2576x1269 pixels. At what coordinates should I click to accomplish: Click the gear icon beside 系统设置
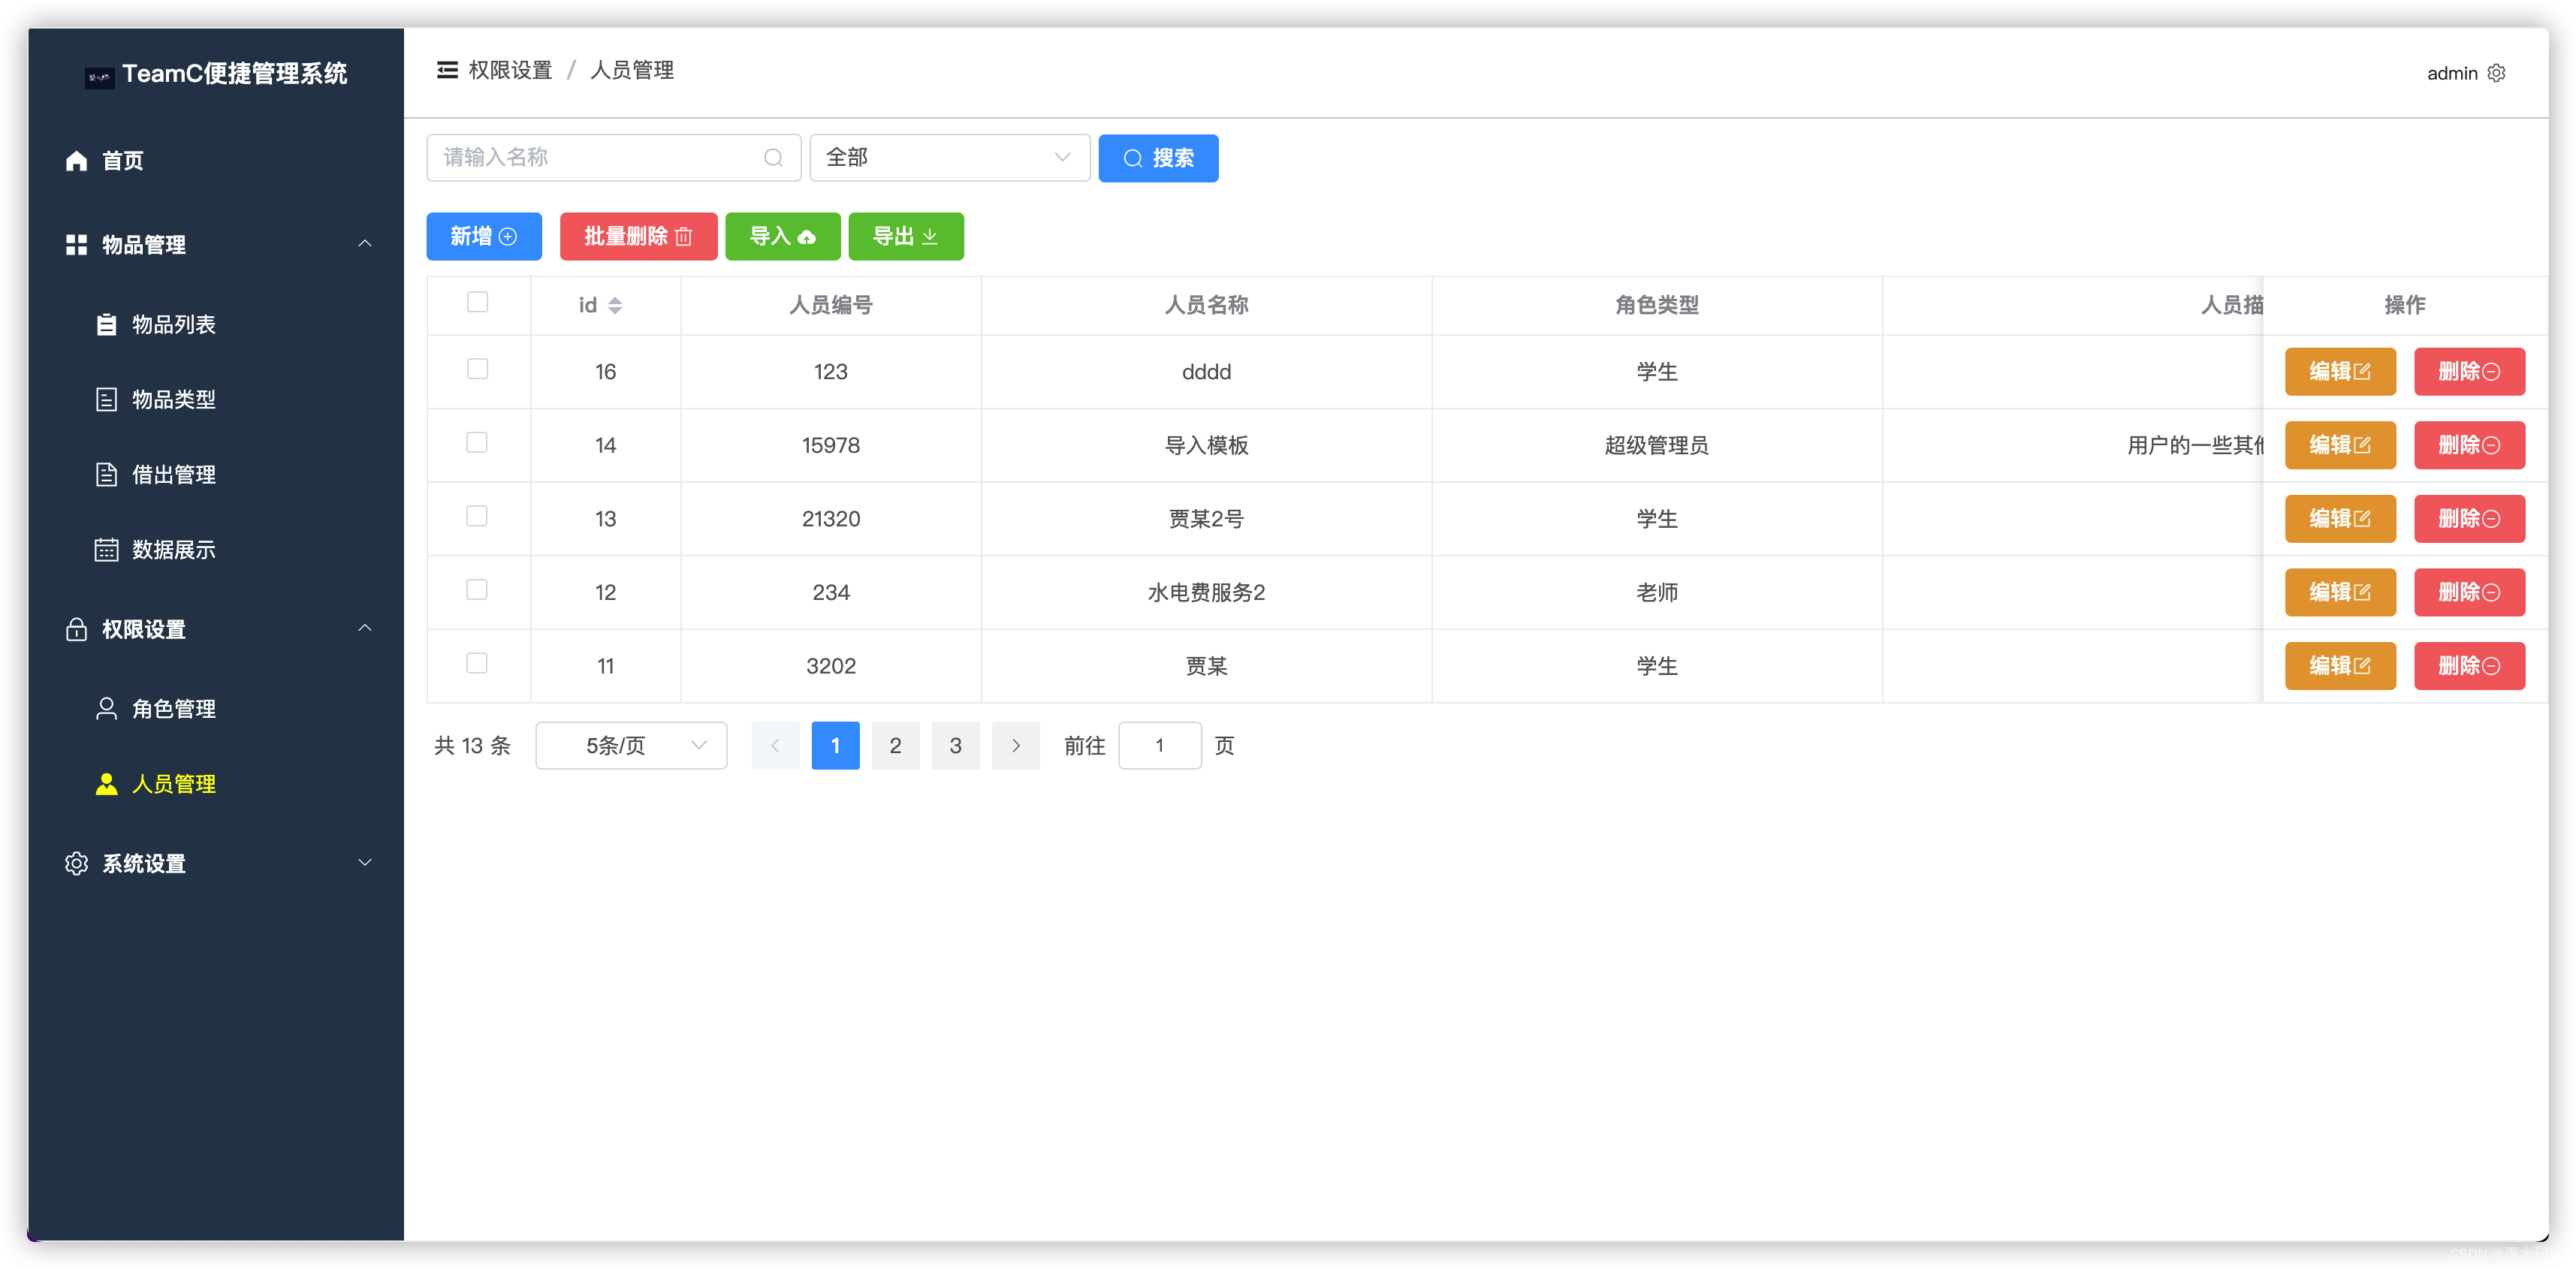pos(76,864)
